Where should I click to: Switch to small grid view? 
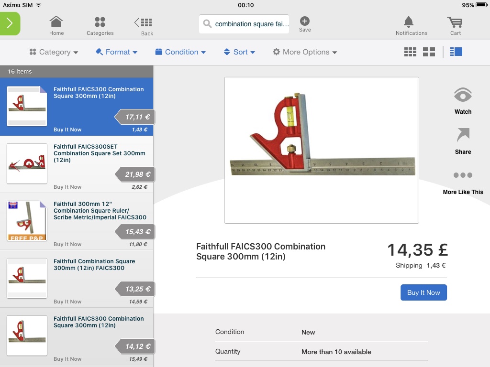coord(410,52)
